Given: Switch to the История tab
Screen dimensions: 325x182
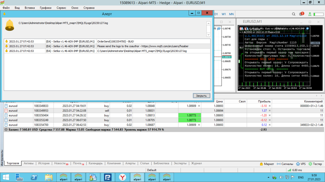Looking at the screenshot, I should 44,163.
